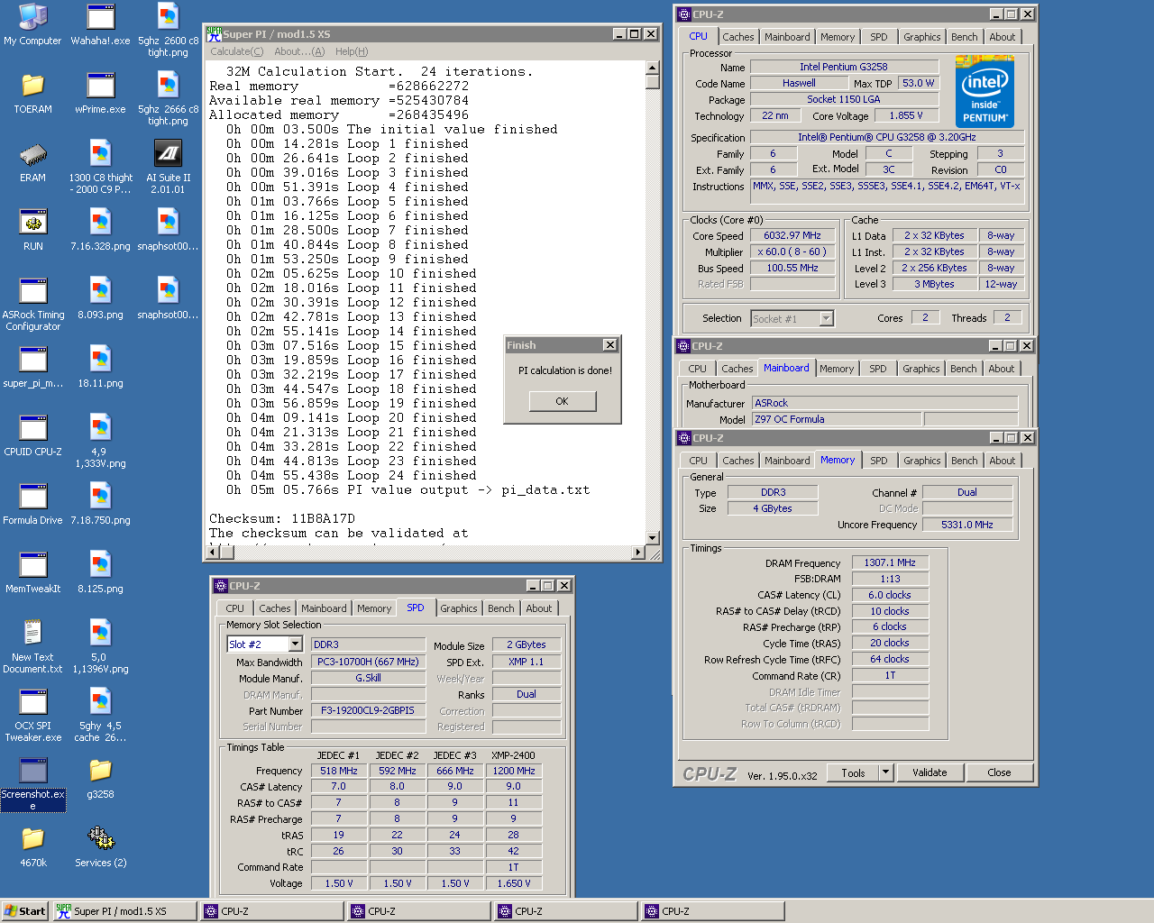Open the RUN desktop icon
This screenshot has height=923, width=1154.
(x=33, y=230)
